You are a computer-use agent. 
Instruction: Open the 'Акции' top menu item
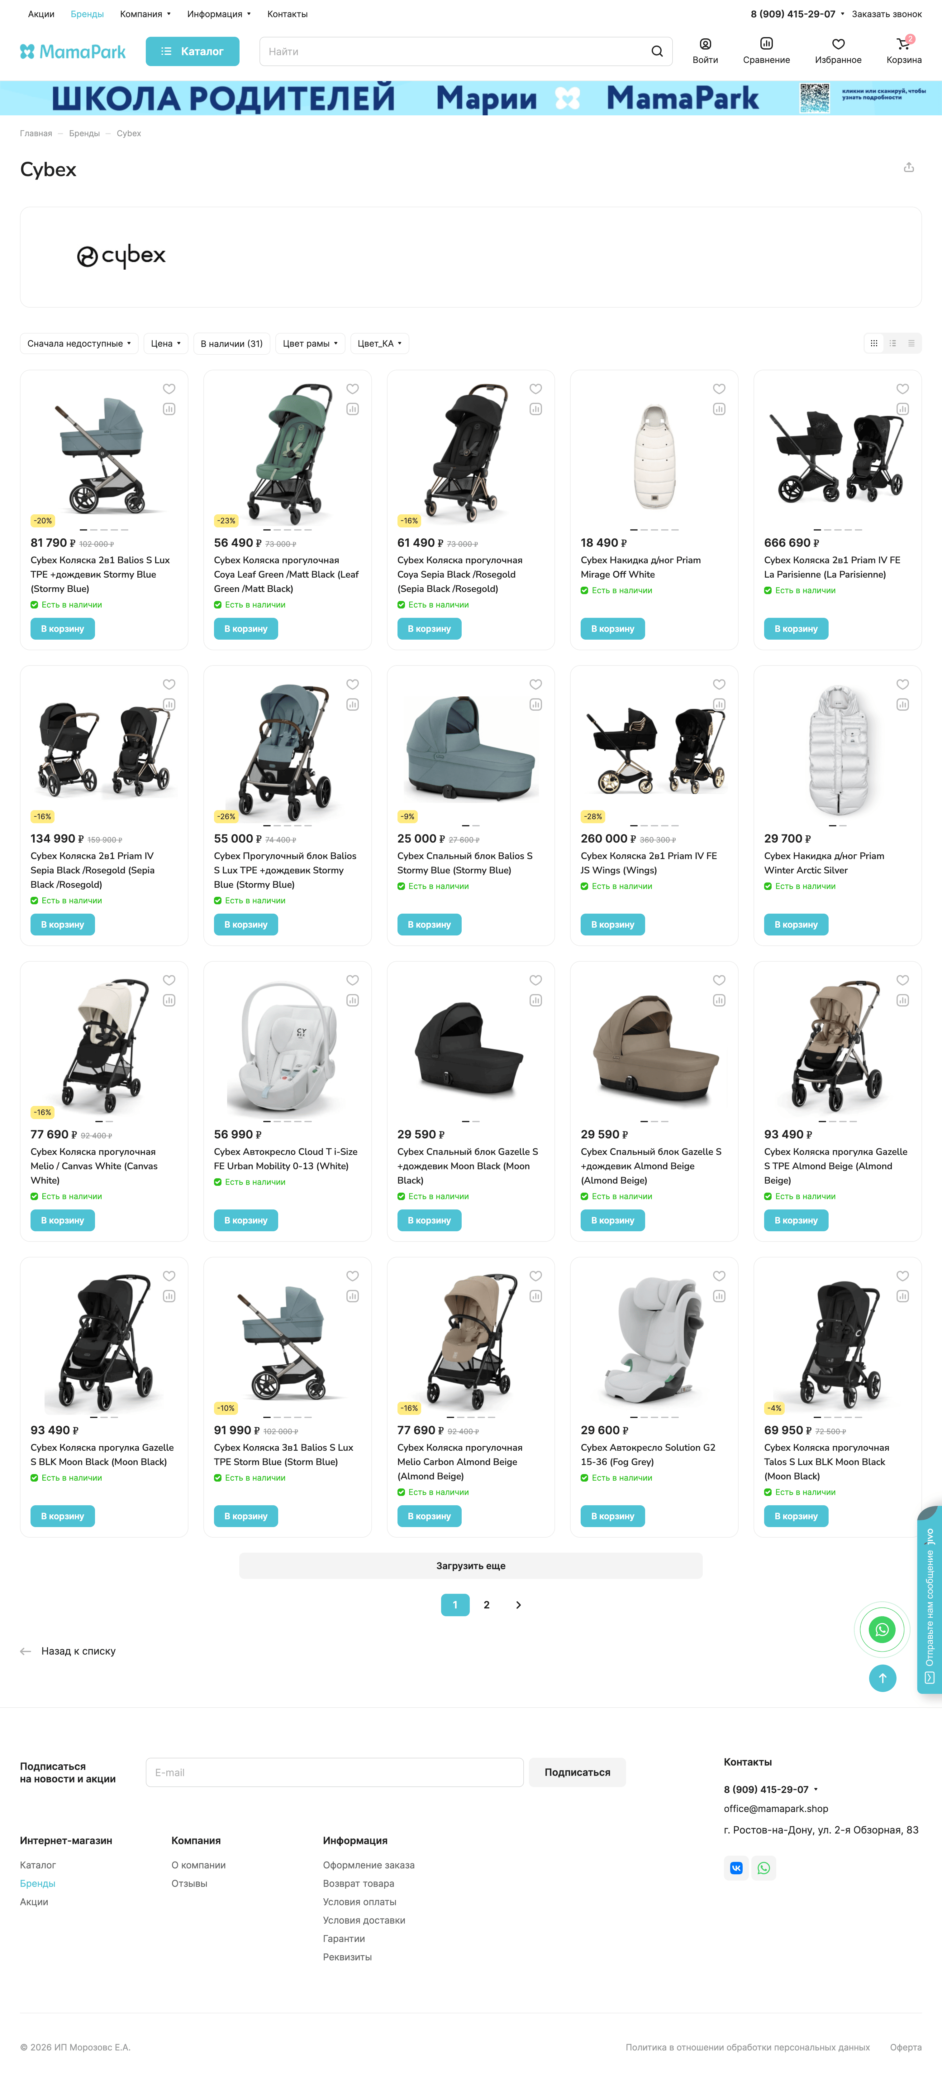(41, 14)
